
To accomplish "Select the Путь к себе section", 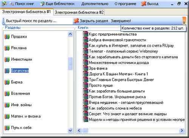I will (x=21, y=128).
